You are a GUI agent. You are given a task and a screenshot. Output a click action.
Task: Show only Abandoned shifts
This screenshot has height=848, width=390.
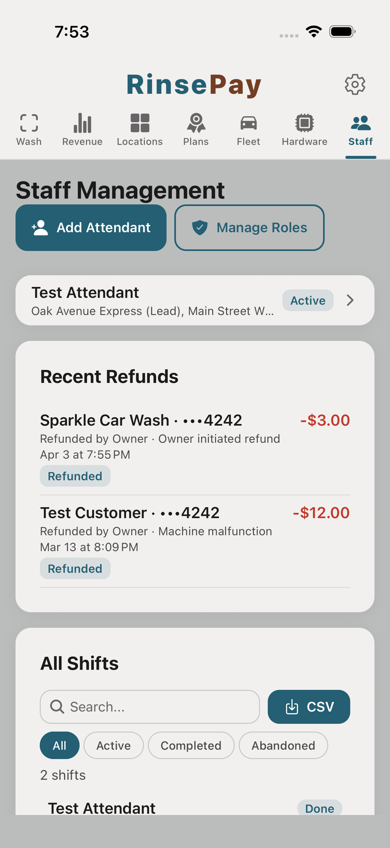pyautogui.click(x=283, y=745)
